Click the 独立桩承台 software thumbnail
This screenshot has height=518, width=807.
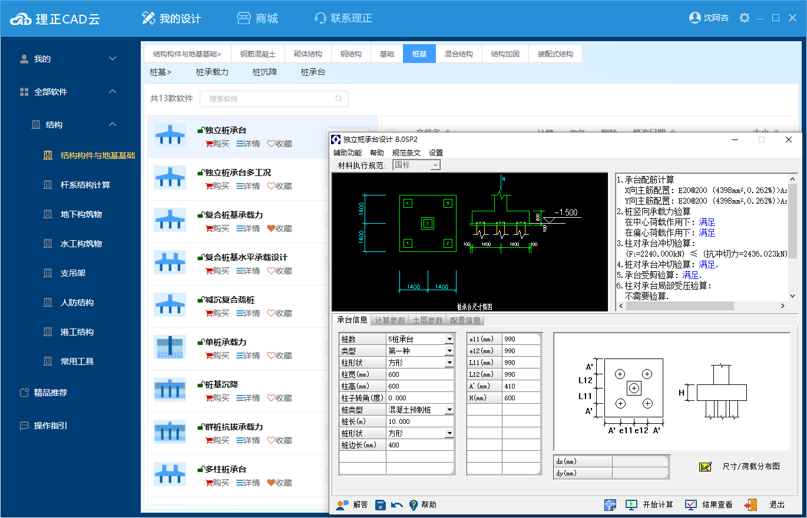point(170,135)
